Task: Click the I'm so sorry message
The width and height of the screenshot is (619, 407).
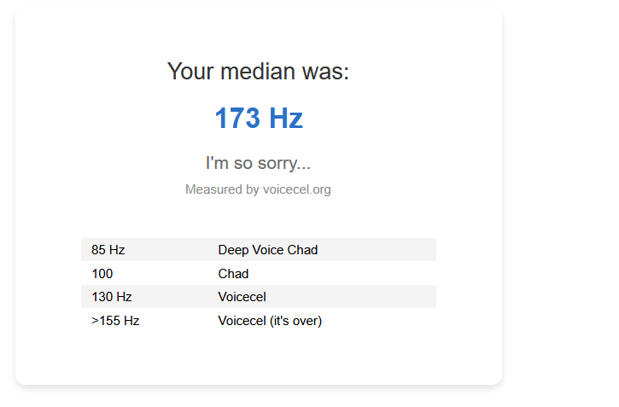Action: (x=258, y=163)
